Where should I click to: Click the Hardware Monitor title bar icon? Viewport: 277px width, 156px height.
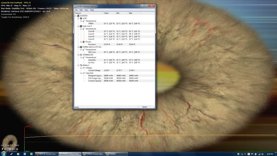(76, 6)
